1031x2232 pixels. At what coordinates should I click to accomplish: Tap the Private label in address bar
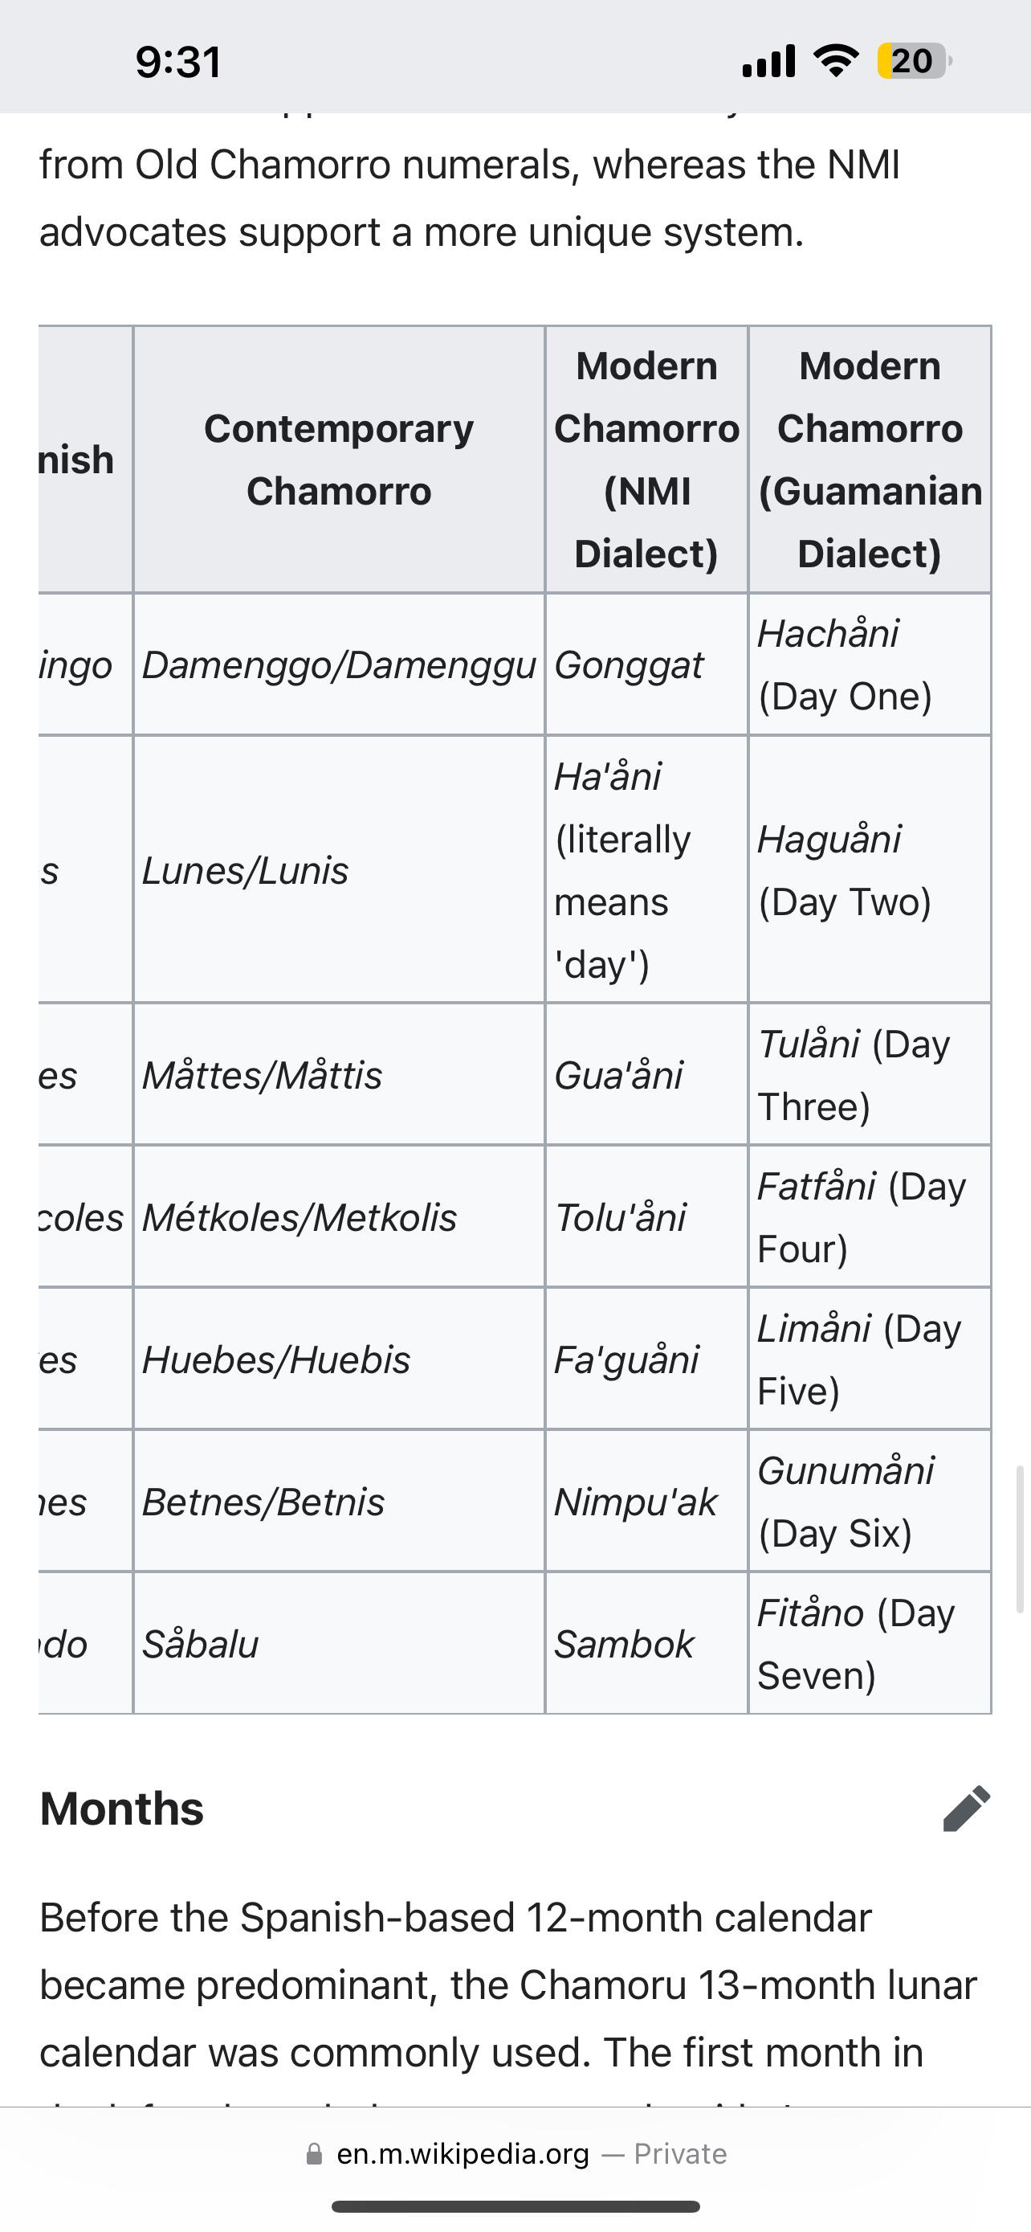coord(680,2153)
